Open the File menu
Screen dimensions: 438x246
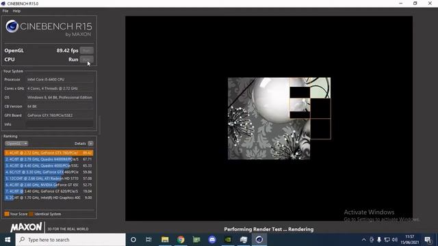(x=5, y=11)
